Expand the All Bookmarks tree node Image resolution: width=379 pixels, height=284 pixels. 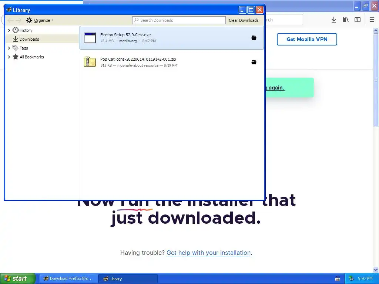click(x=9, y=57)
